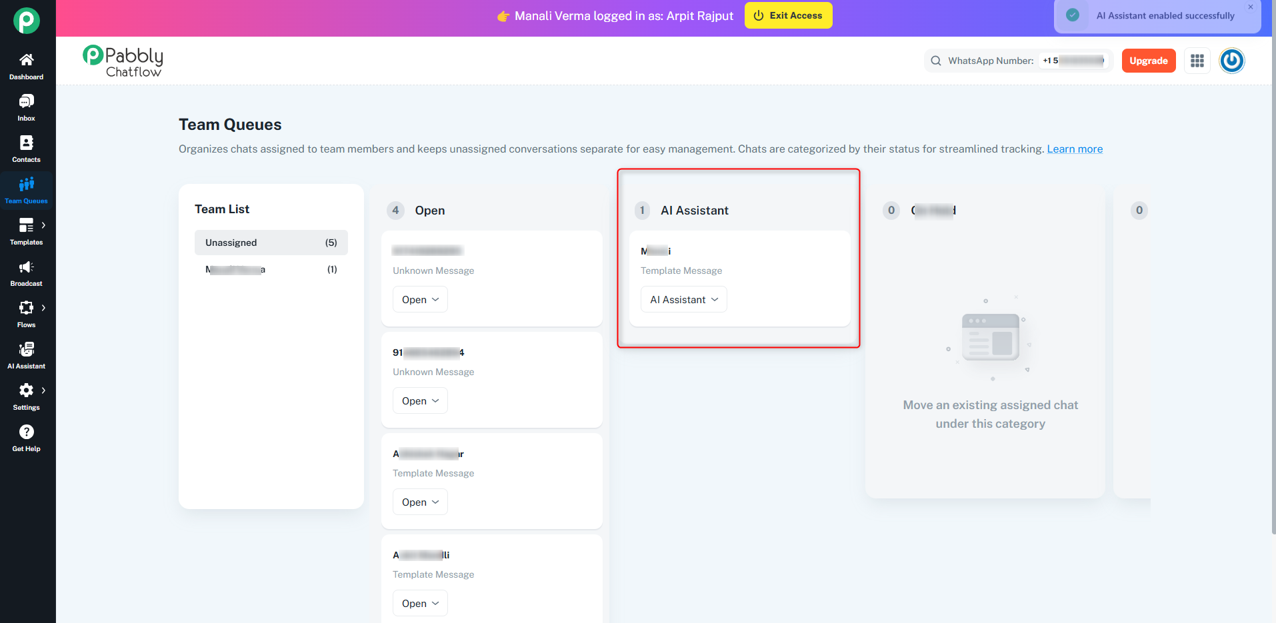Screen dimensions: 1276x623
Task: Open status dropdown on the 91 number card
Action: [x=420, y=401]
